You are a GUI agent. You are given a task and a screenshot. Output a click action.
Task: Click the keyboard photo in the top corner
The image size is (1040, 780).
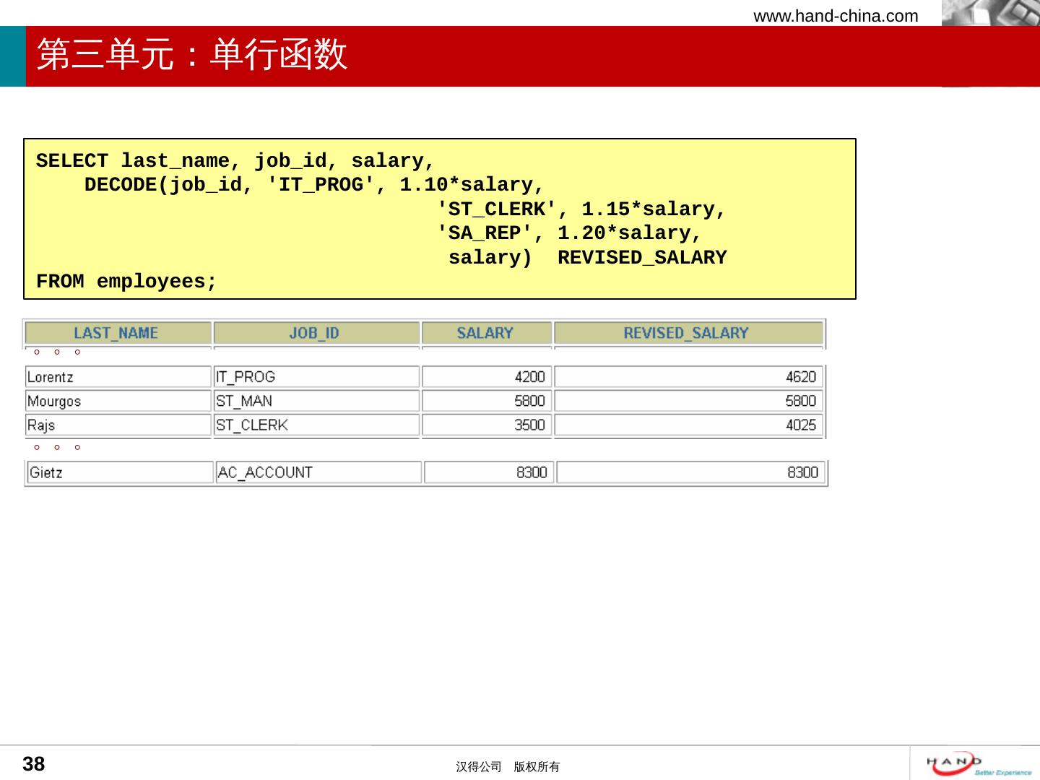tap(990, 13)
